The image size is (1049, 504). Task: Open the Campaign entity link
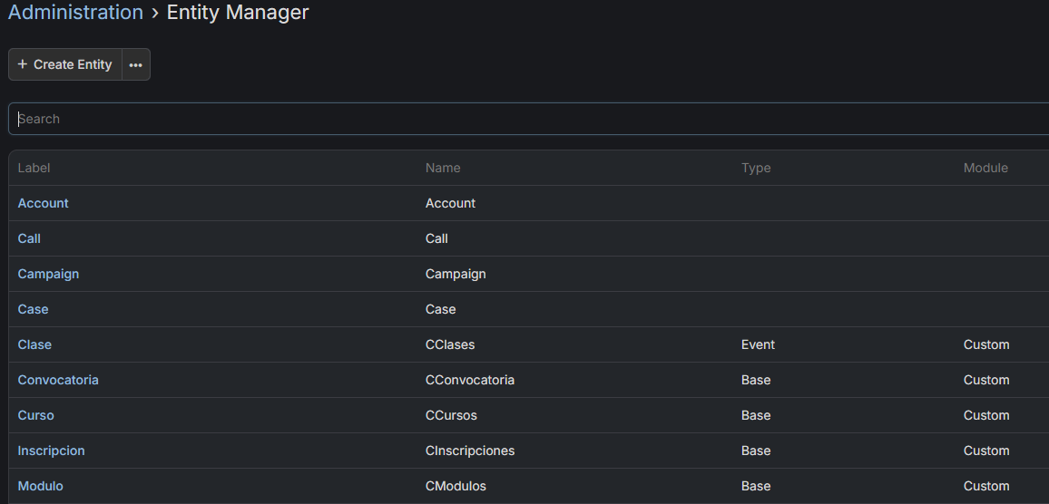[48, 274]
